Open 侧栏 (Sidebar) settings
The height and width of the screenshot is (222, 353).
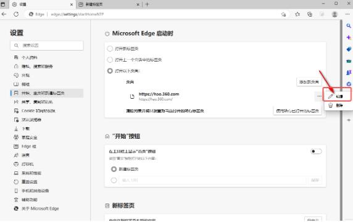[x=47, y=84]
